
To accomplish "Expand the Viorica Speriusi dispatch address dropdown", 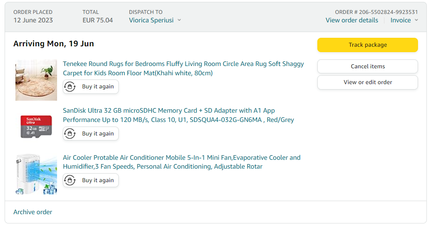I will [x=179, y=20].
